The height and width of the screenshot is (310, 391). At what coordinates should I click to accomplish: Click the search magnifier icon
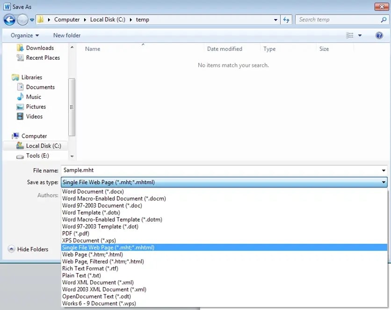point(384,20)
